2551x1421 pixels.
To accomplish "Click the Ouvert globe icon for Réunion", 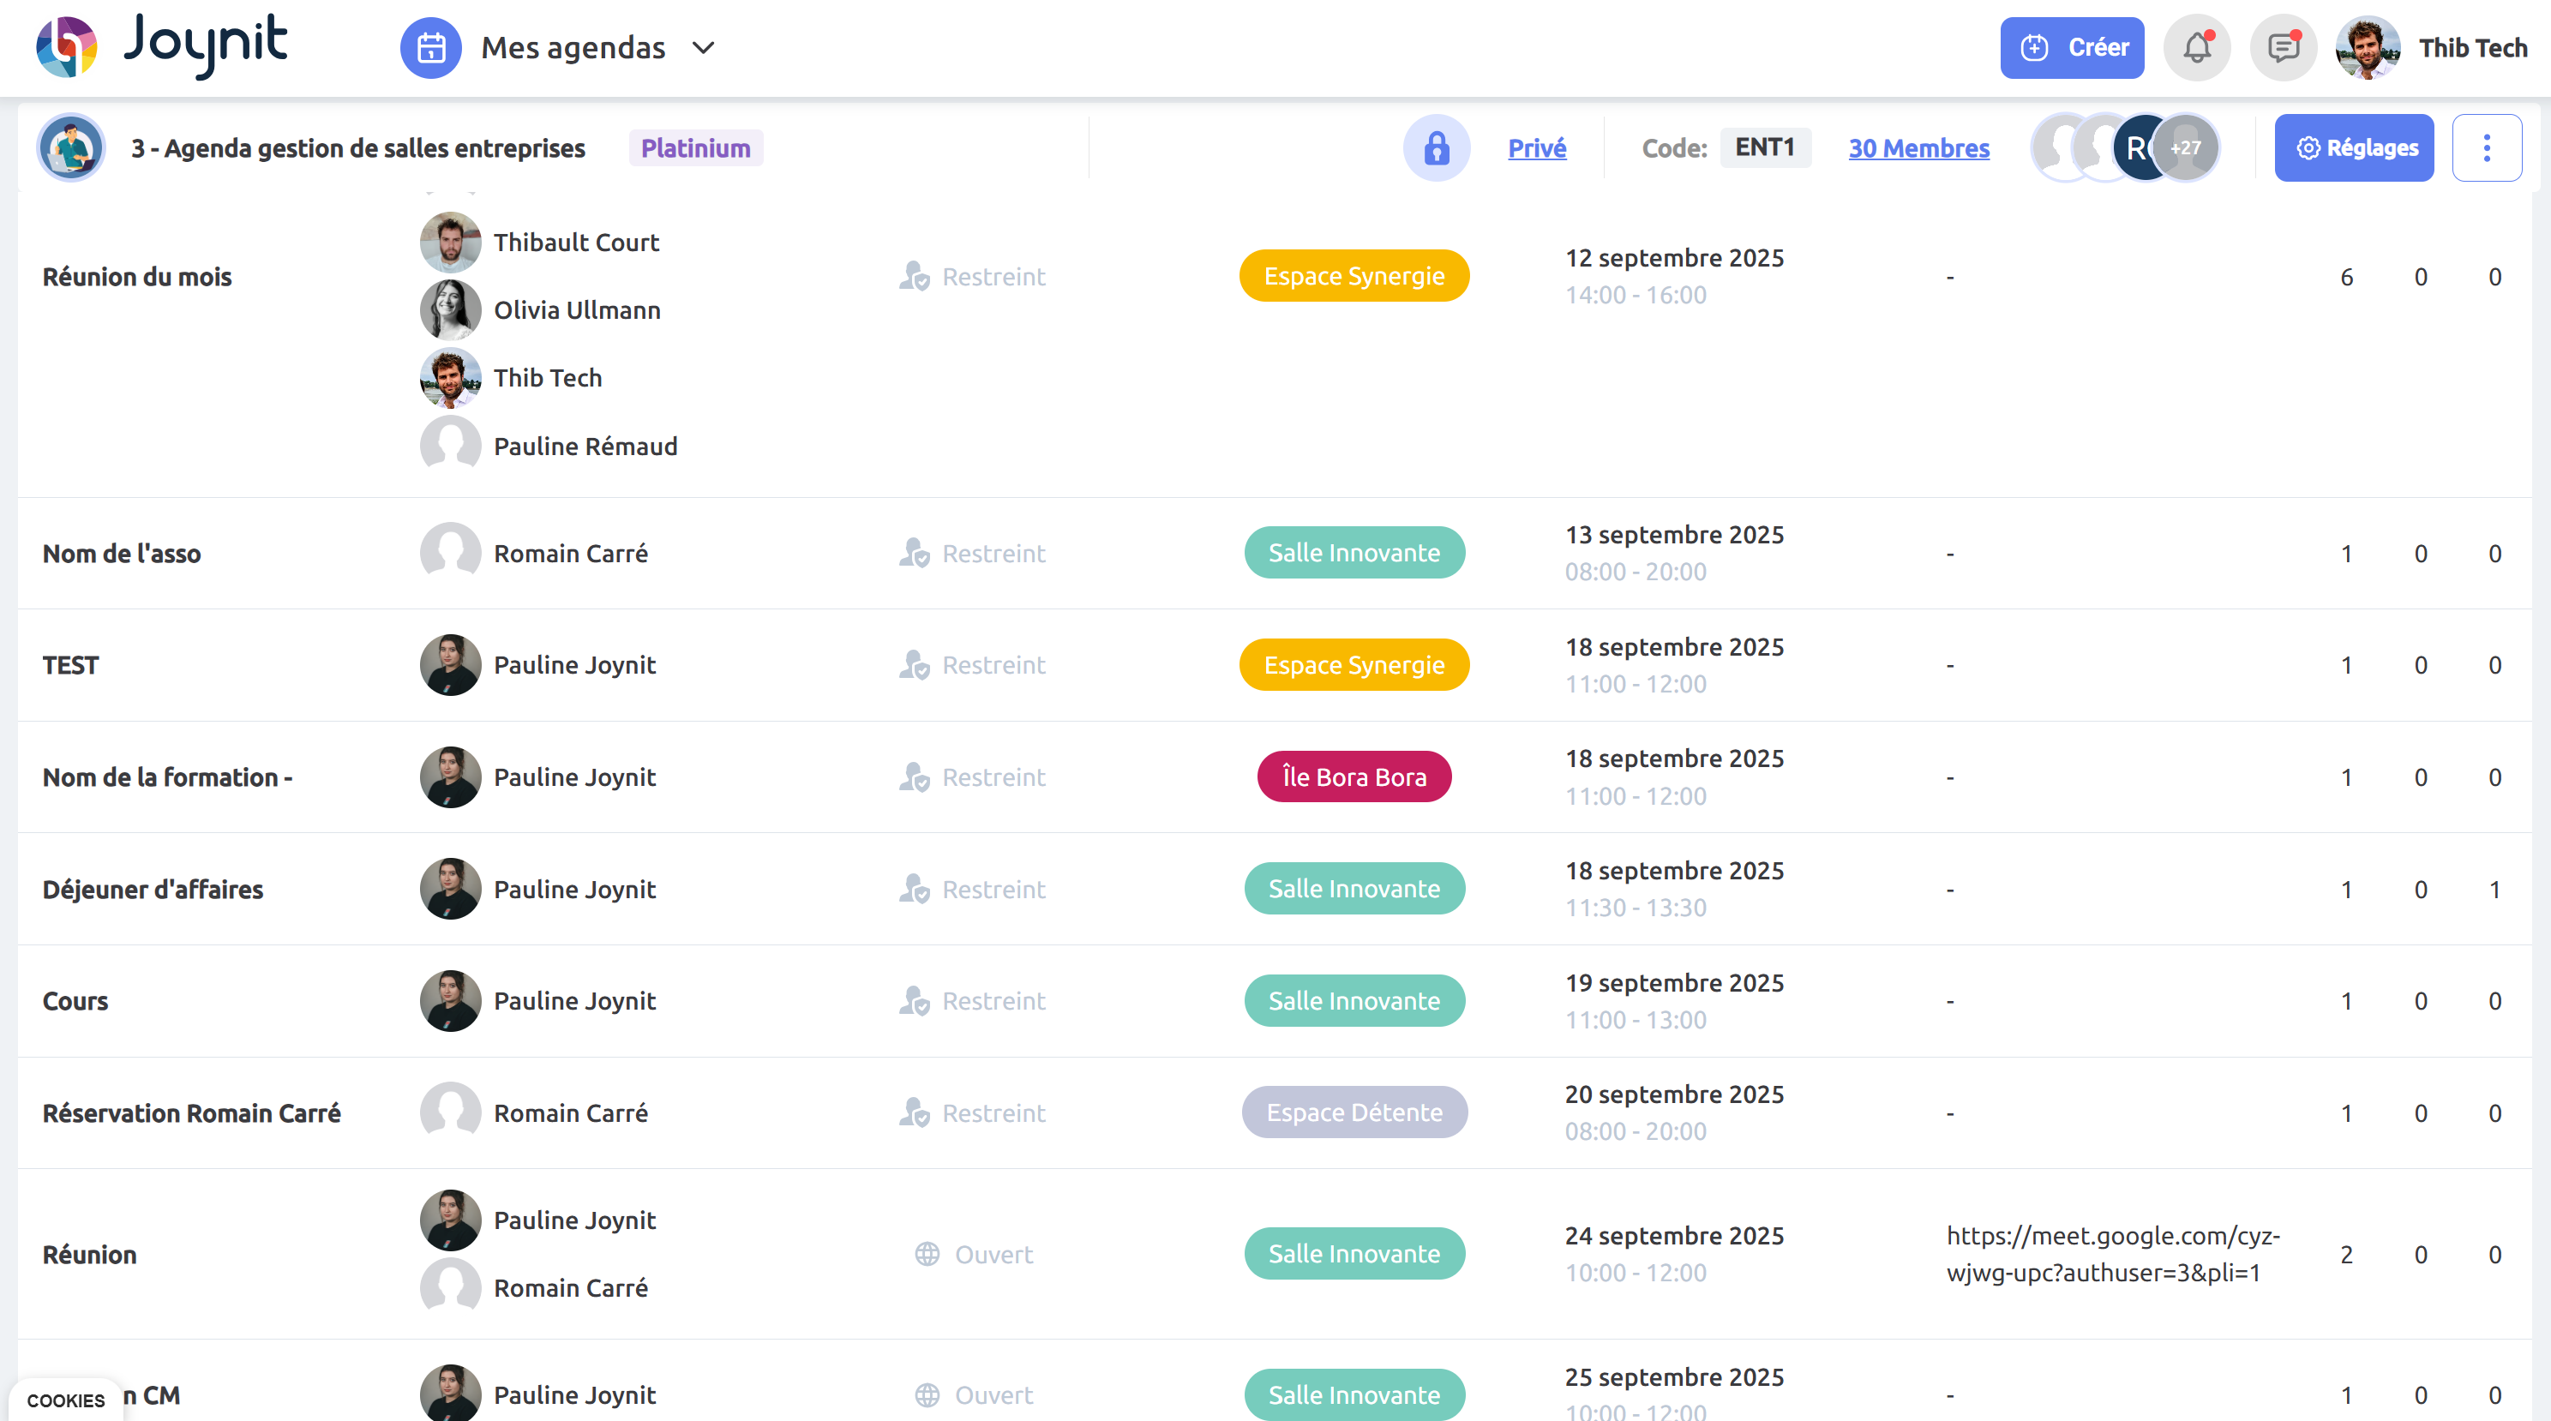I will point(927,1255).
